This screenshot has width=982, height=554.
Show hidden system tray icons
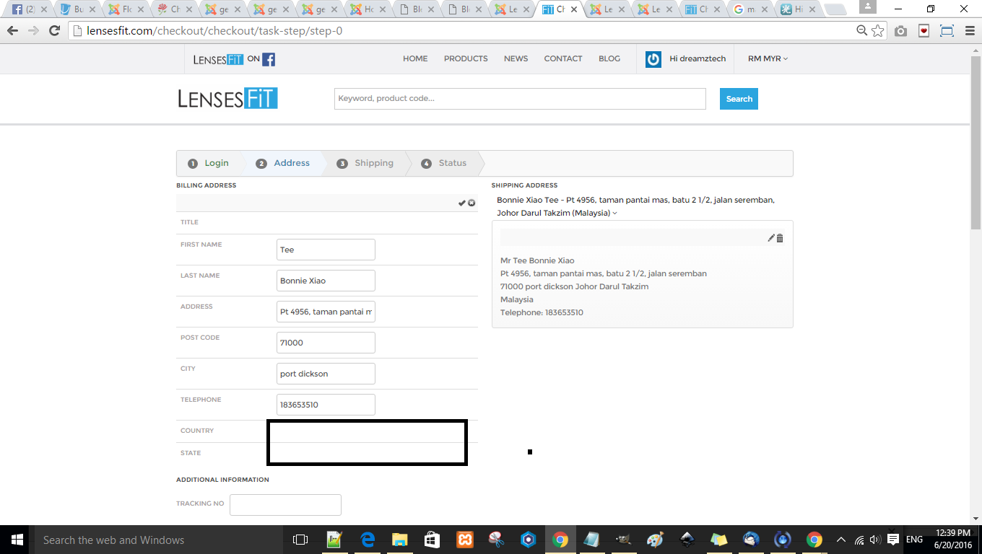point(840,540)
